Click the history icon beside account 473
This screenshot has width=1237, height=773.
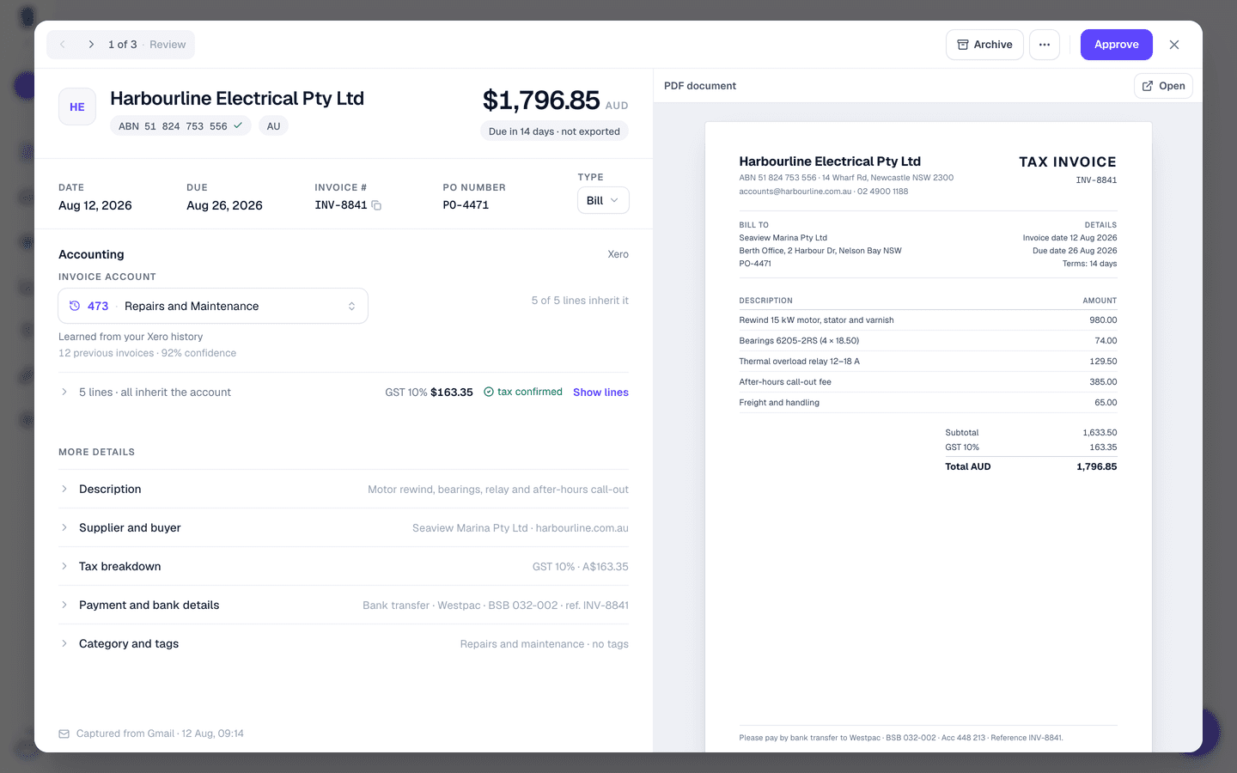coord(75,306)
